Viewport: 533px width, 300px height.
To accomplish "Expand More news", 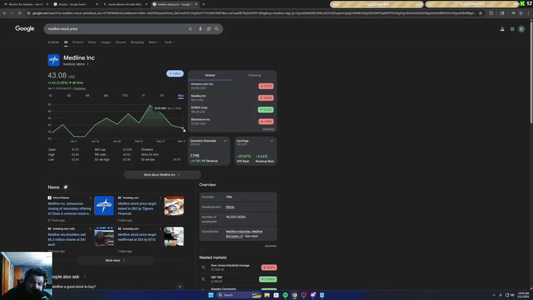I will [115, 260].
